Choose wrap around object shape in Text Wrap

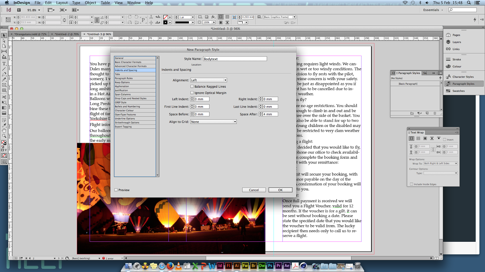click(425, 138)
